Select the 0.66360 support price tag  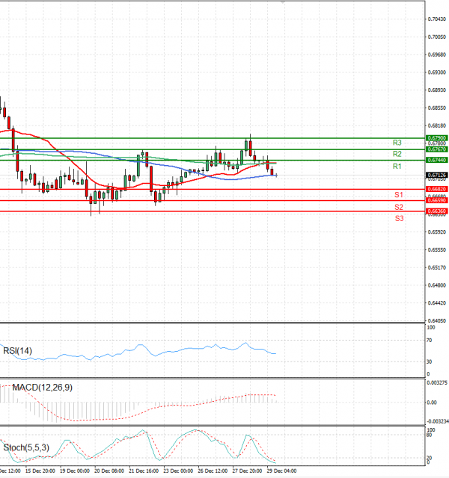pyautogui.click(x=437, y=211)
